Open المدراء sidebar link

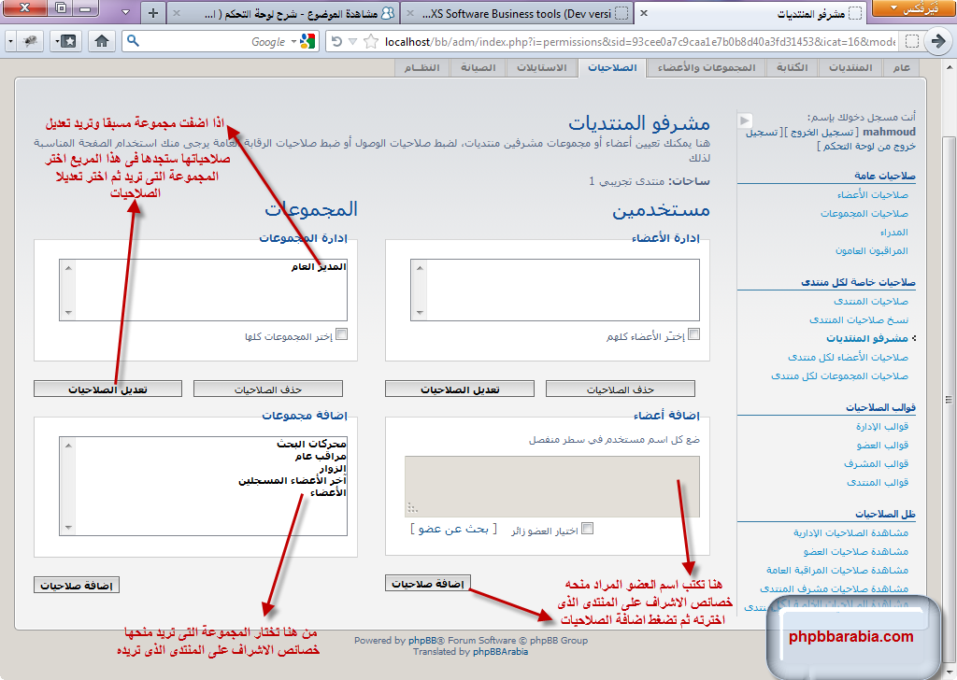coord(894,233)
